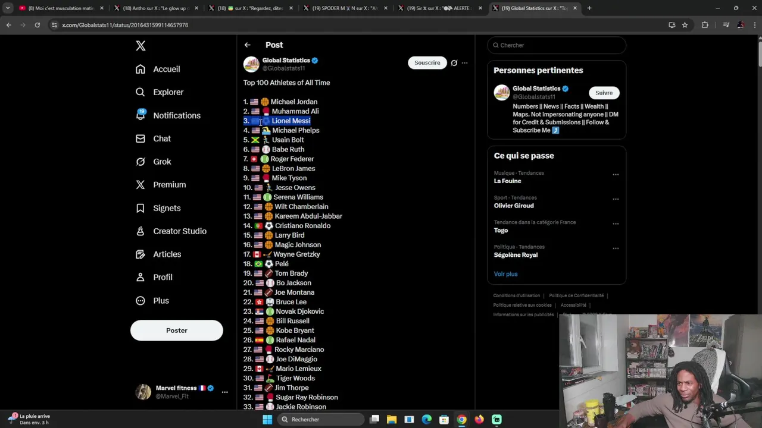Open Notifications in the sidebar
Viewport: 762px width, 428px height.
pyautogui.click(x=168, y=115)
